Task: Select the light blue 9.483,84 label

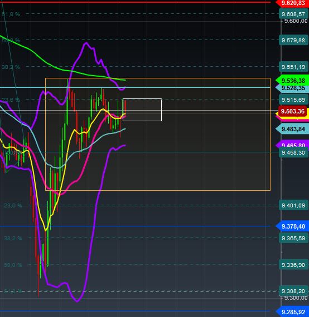Action: (293, 129)
